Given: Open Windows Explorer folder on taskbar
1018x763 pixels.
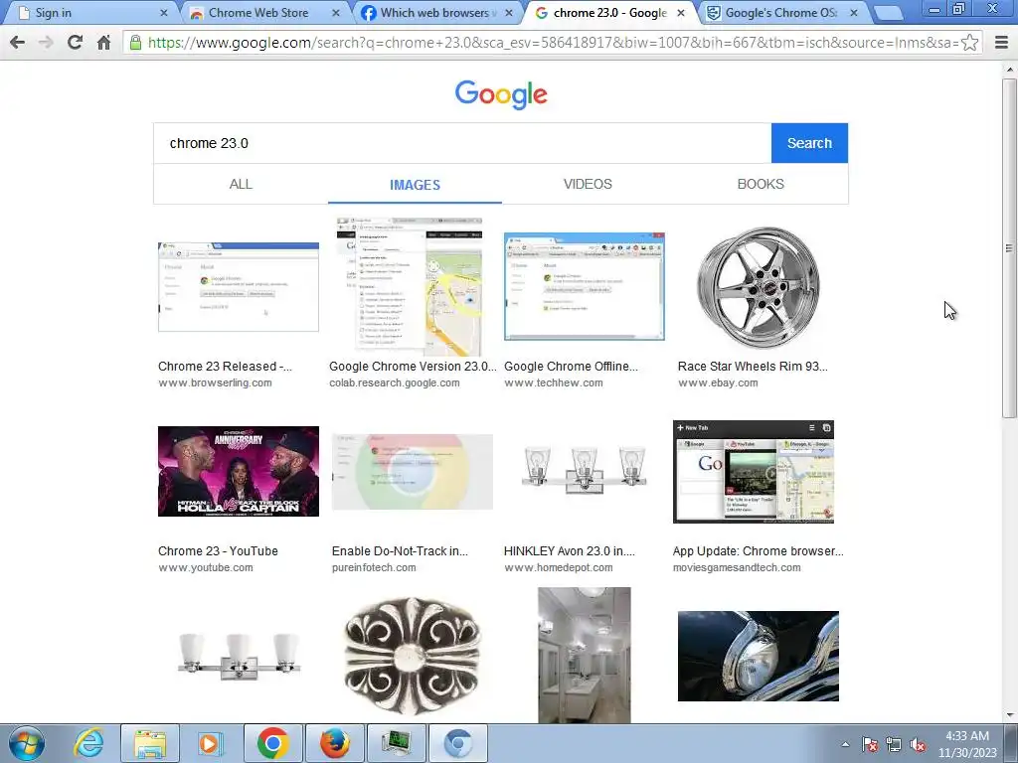Looking at the screenshot, I should pyautogui.click(x=150, y=743).
